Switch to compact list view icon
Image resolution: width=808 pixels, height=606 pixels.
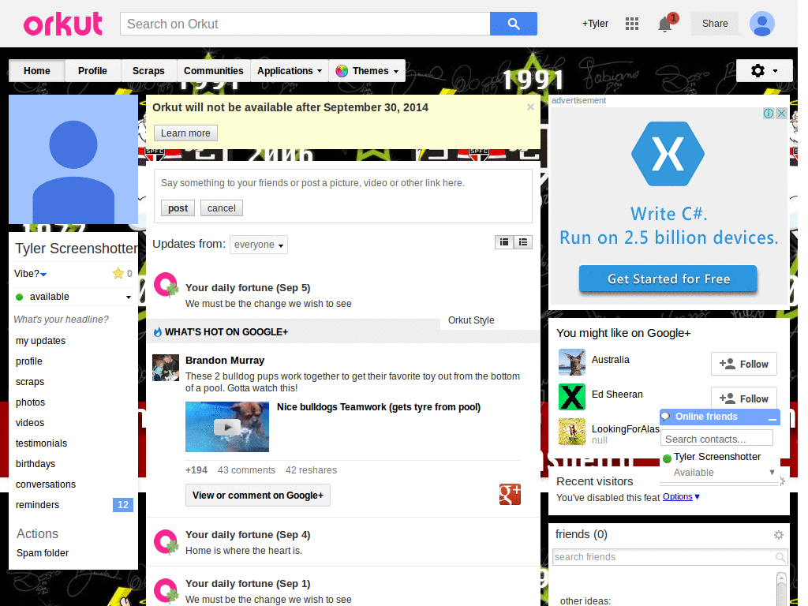[x=523, y=241]
